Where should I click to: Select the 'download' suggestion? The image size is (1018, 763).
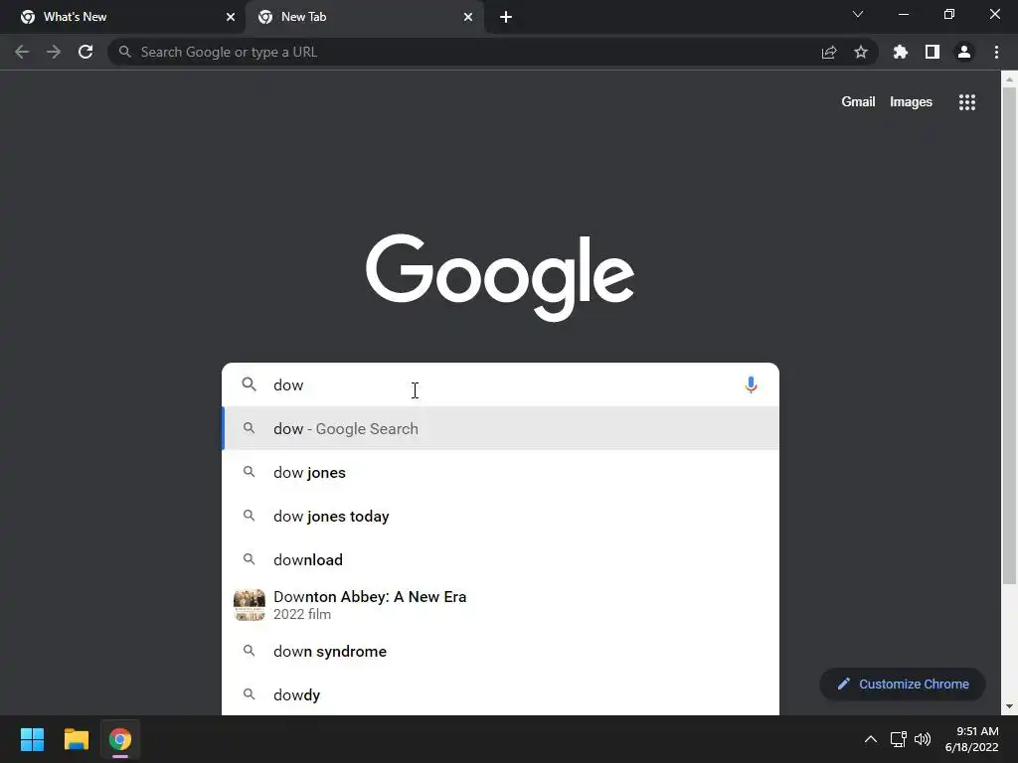(501, 559)
